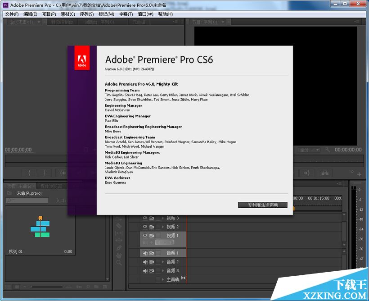Image resolution: width=369 pixels, height=301 pixels.
Task: Click the go to in point button in source monitor
Action: point(63,173)
